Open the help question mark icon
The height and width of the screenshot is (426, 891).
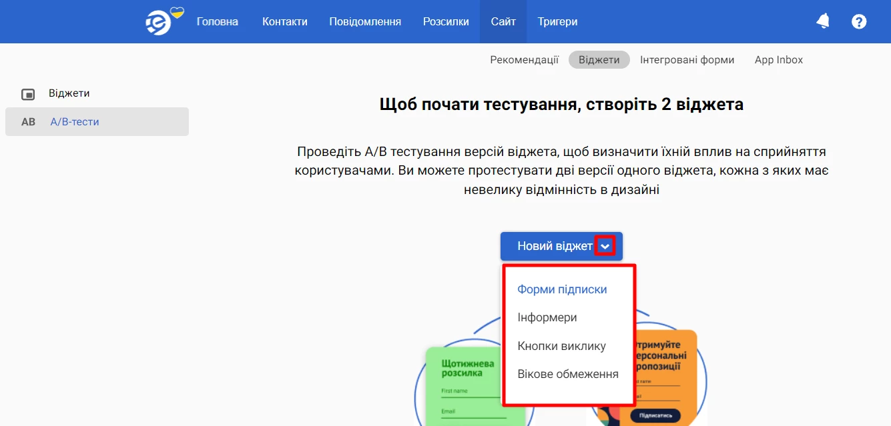(x=859, y=21)
